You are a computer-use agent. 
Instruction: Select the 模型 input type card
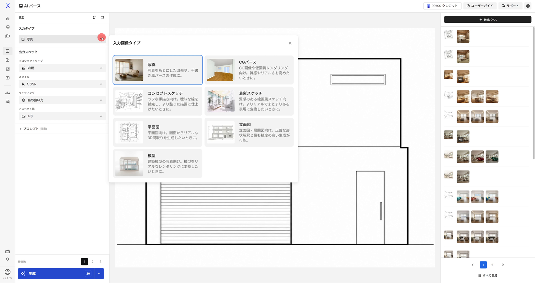point(157,164)
